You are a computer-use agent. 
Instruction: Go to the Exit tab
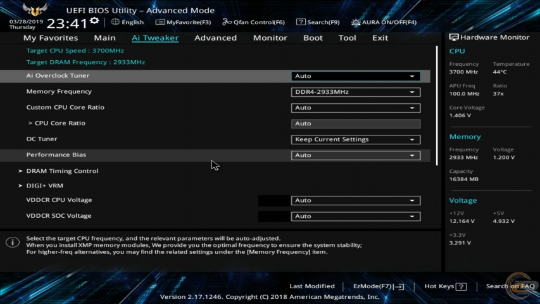click(380, 37)
